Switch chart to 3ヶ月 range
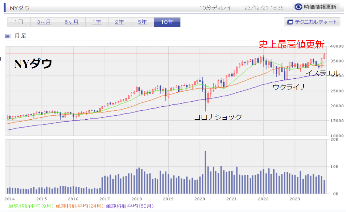Image resolution: width=346 pixels, height=212 pixels. coord(44,22)
